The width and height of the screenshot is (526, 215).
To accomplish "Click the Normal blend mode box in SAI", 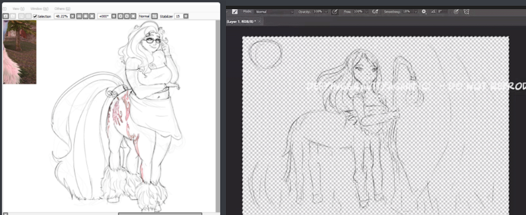I will (144, 16).
